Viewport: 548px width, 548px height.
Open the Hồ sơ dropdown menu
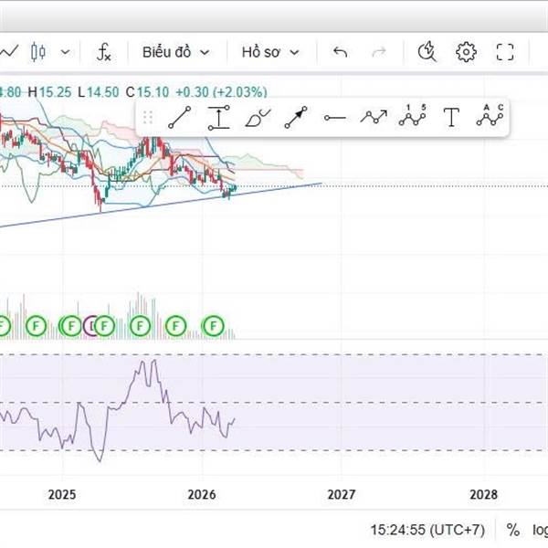270,52
